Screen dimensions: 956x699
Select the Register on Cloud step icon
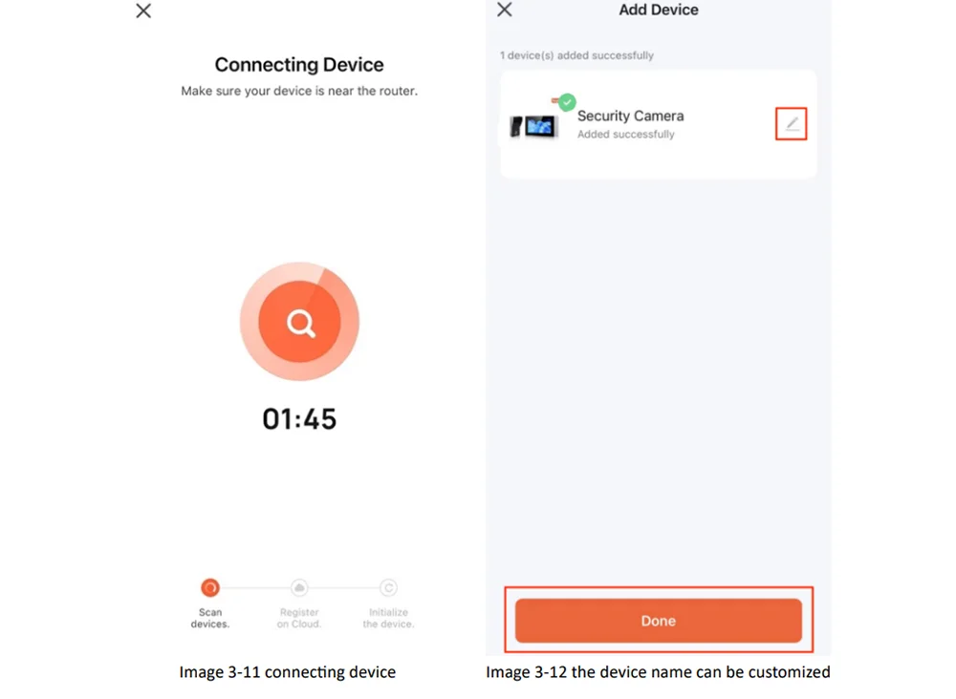(x=298, y=587)
